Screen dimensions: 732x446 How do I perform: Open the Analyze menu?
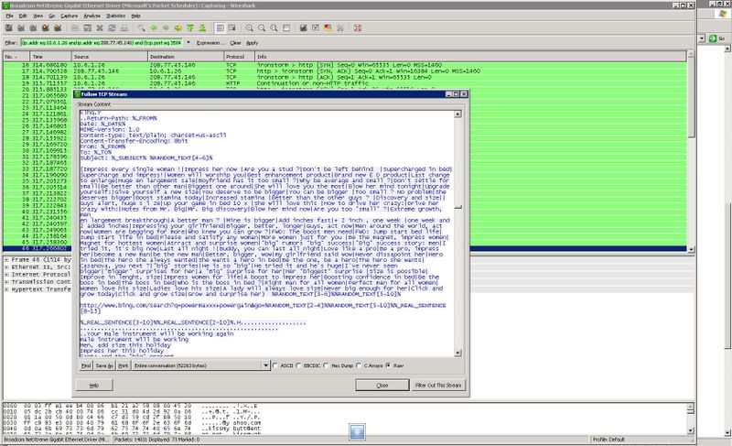92,16
